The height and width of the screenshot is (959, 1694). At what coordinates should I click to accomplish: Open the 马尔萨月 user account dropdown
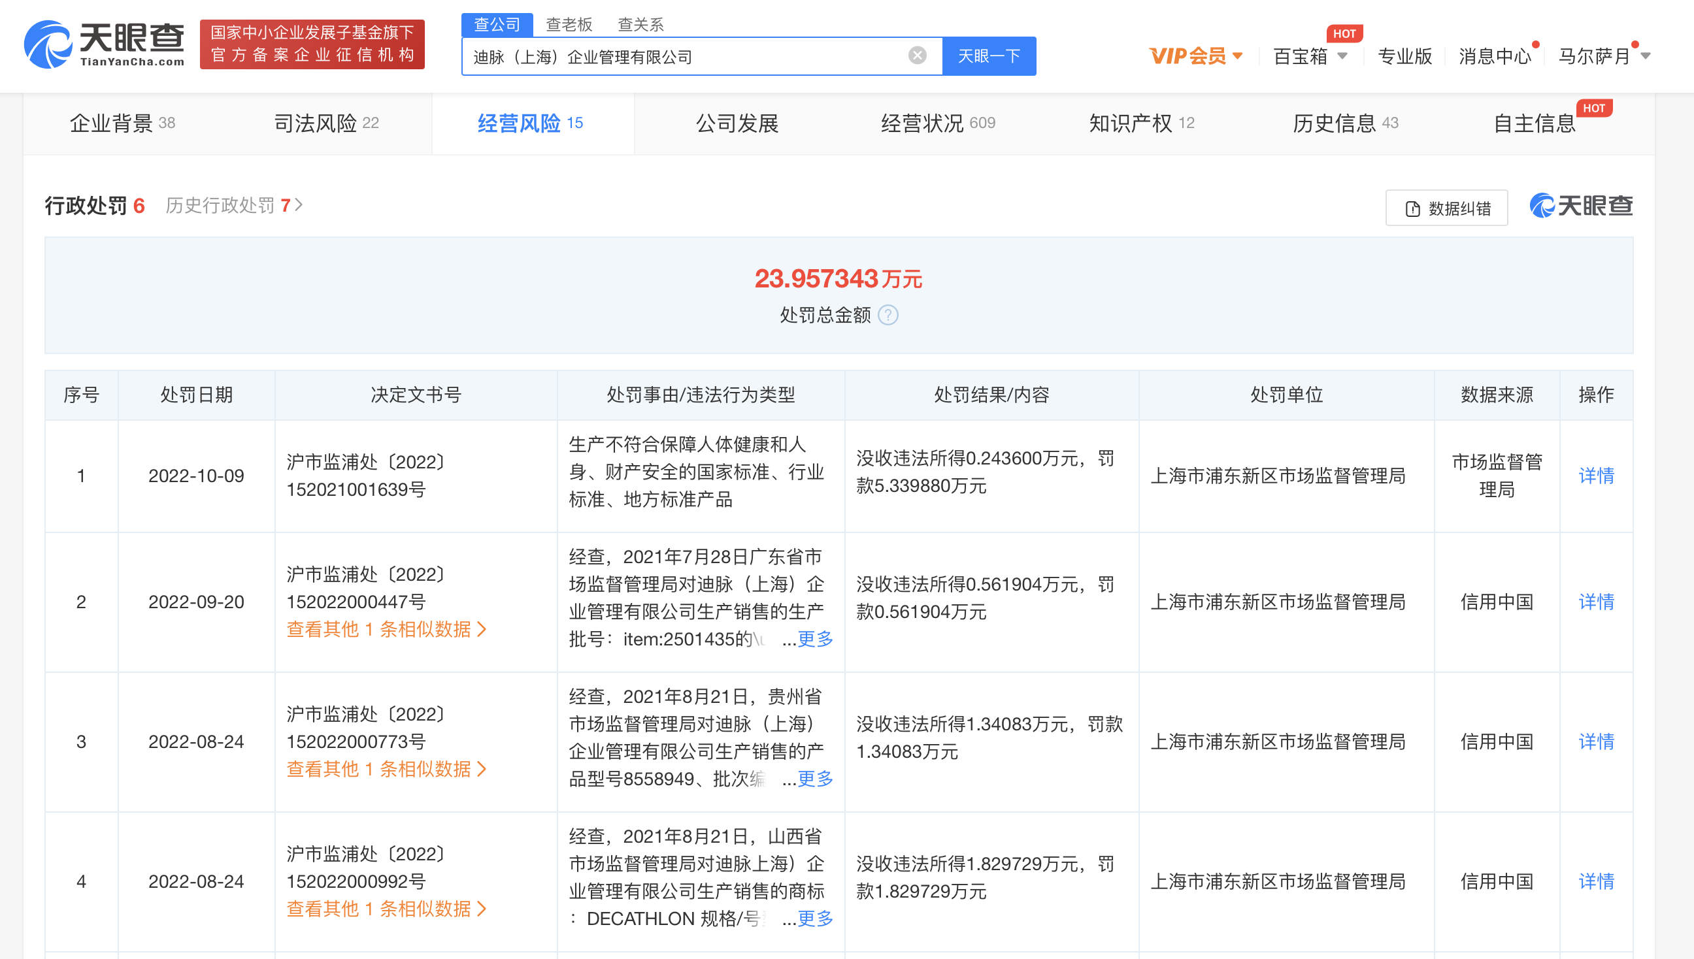coord(1603,57)
